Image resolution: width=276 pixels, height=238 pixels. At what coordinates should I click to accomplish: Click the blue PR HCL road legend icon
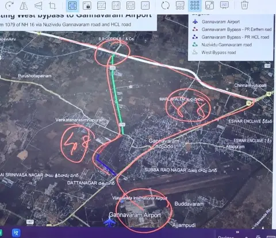coord(195,37)
